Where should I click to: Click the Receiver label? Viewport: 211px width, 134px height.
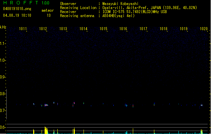coord(68,12)
